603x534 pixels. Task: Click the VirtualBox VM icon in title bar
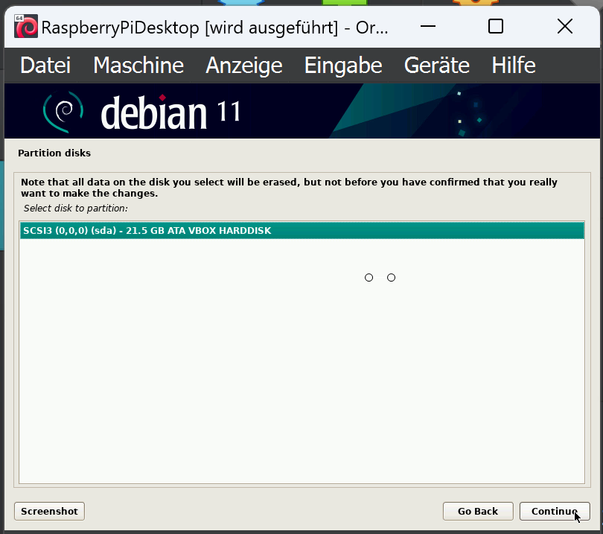point(26,26)
